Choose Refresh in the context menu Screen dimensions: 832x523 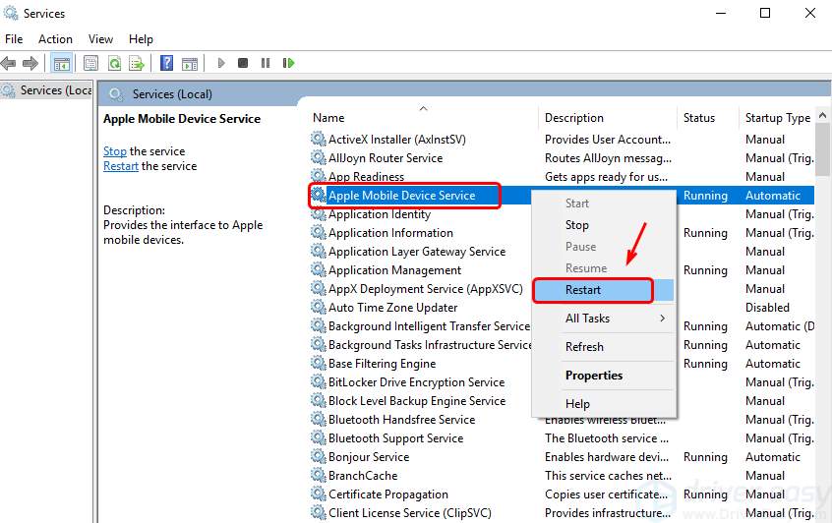[604, 347]
